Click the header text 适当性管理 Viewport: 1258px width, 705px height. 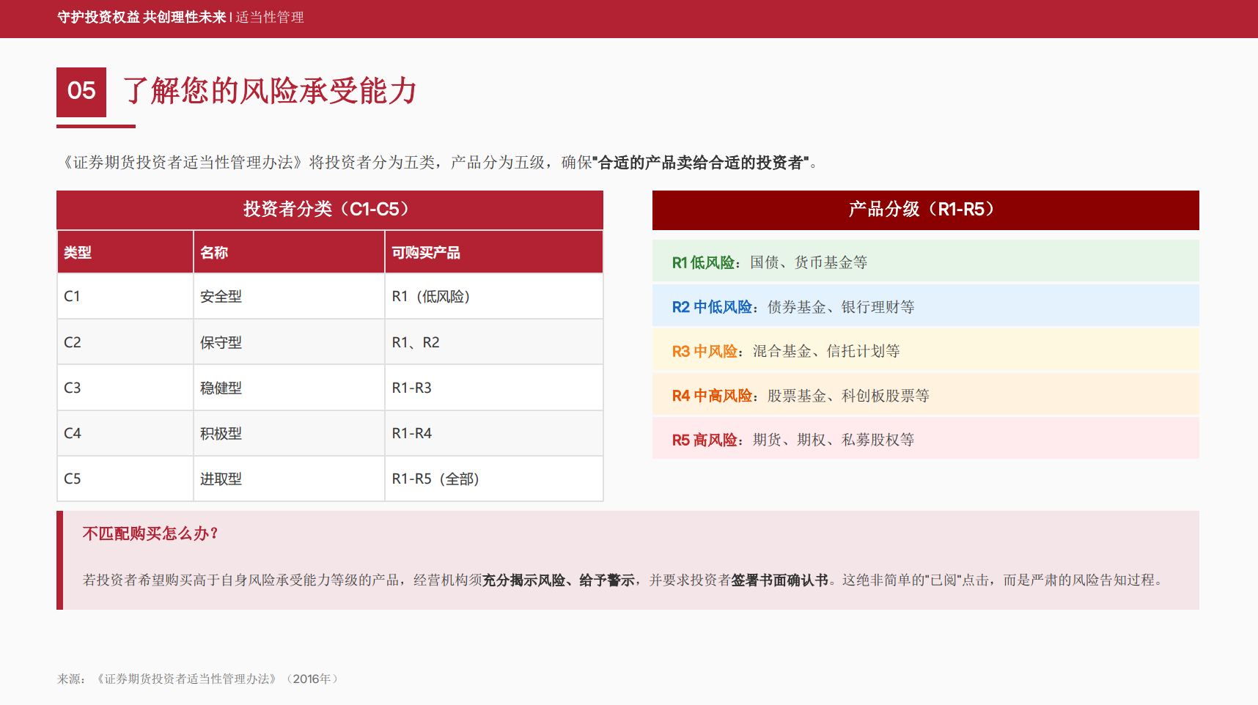point(270,17)
